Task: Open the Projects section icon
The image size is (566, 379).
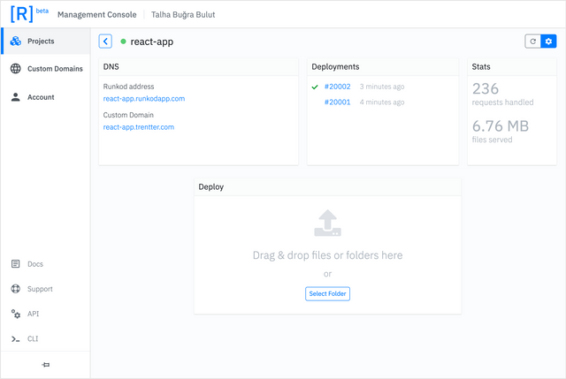Action: click(x=16, y=42)
